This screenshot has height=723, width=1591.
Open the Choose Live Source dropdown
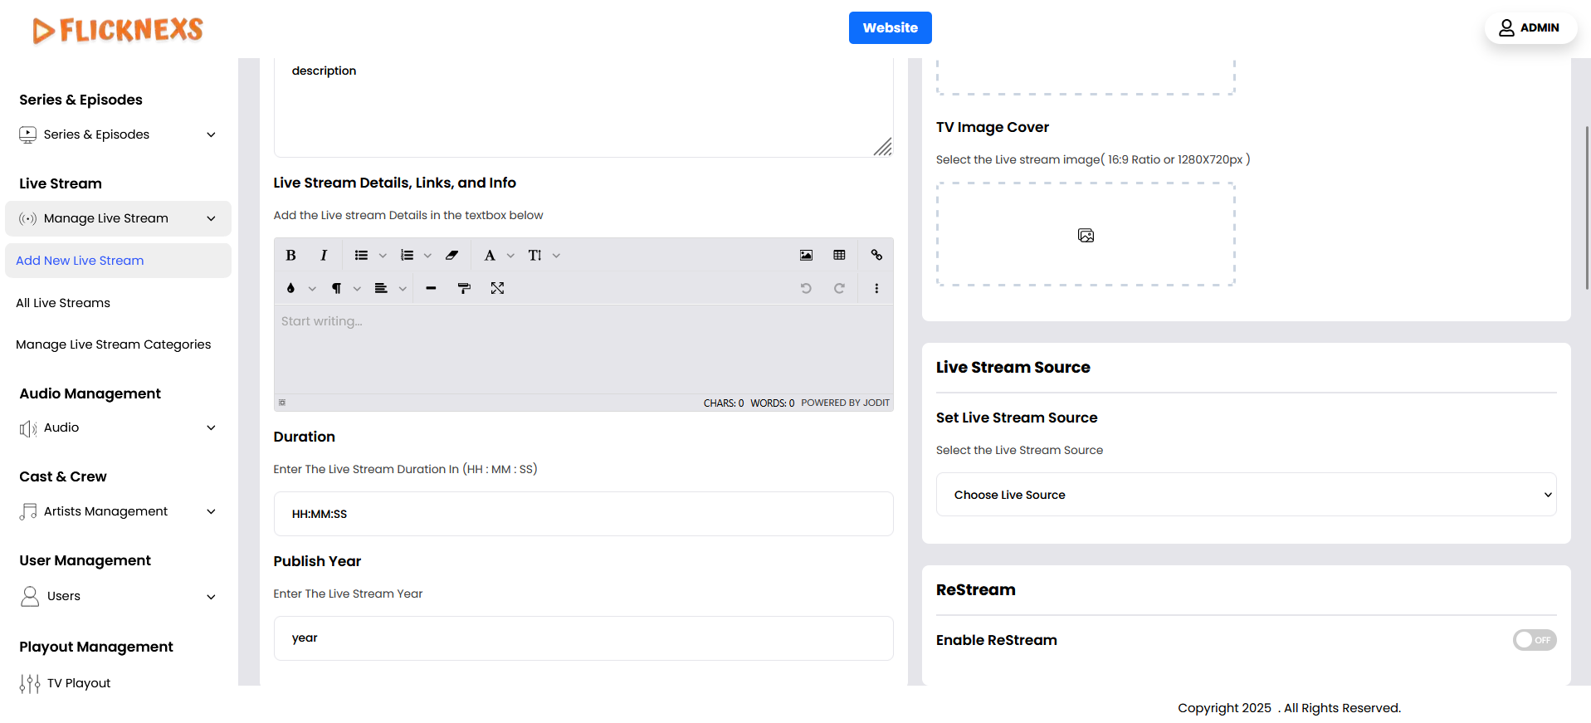point(1246,495)
